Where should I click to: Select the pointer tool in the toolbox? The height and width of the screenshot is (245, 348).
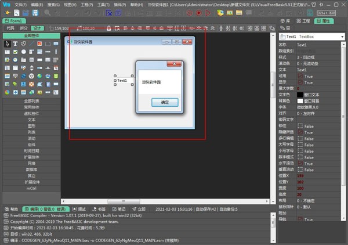pos(7,44)
